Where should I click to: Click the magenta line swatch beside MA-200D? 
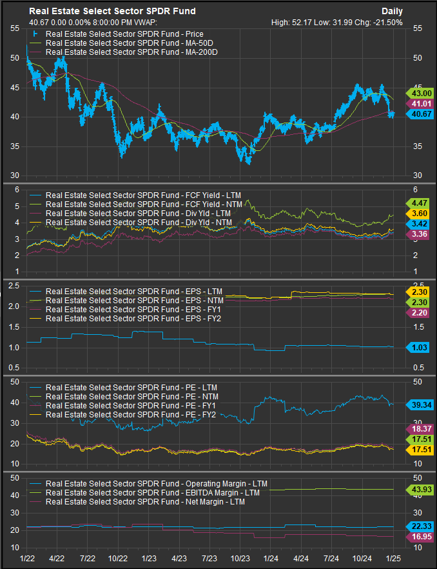36,52
